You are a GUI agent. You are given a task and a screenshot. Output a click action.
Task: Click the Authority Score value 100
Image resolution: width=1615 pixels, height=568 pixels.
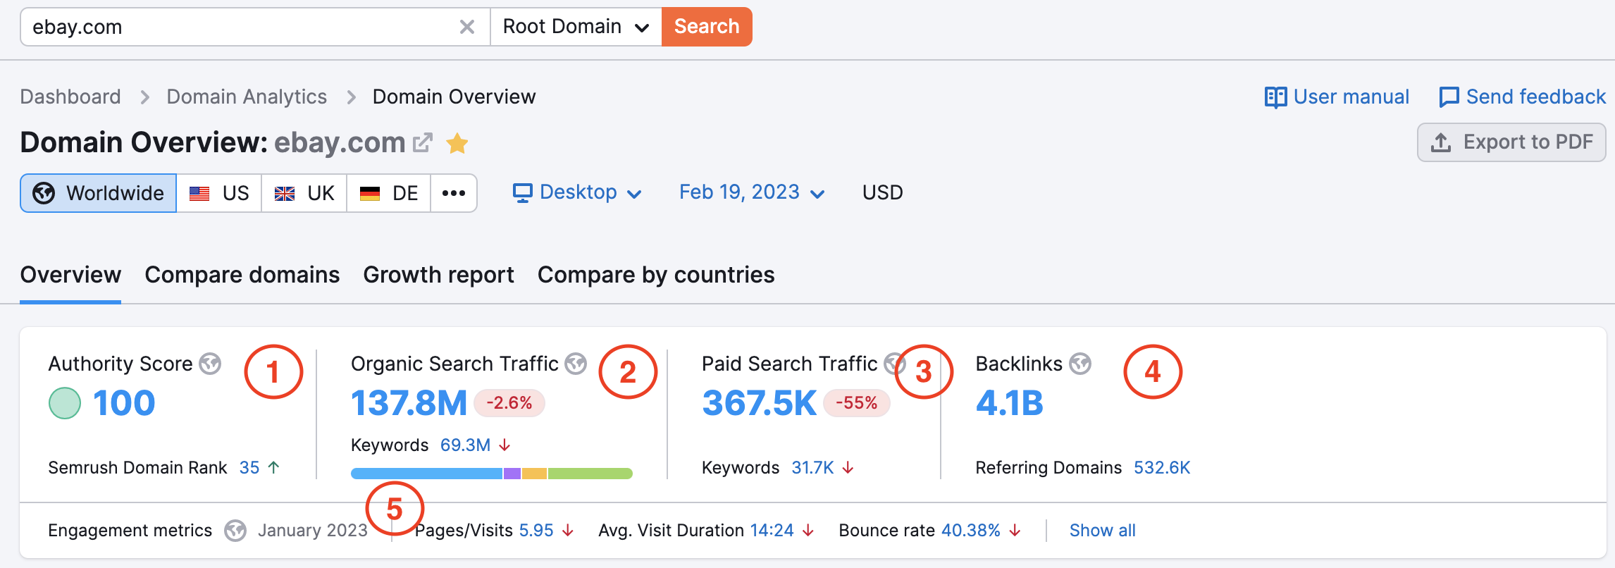(124, 403)
